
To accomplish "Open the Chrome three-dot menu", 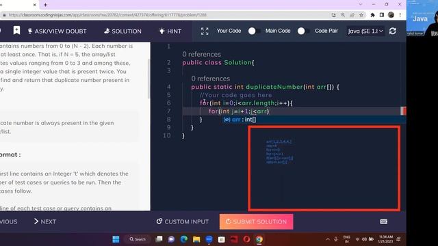I will 400,15.
